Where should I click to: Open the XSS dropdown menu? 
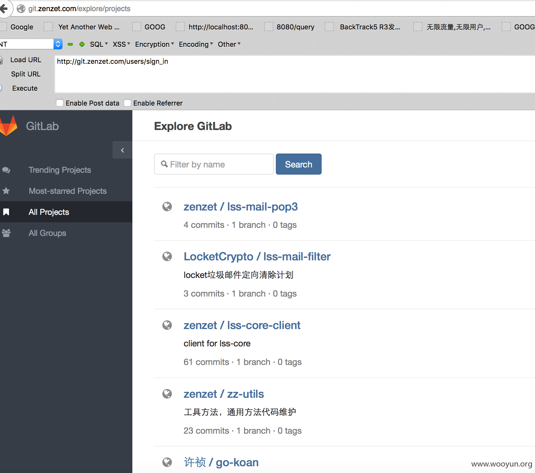tap(121, 44)
